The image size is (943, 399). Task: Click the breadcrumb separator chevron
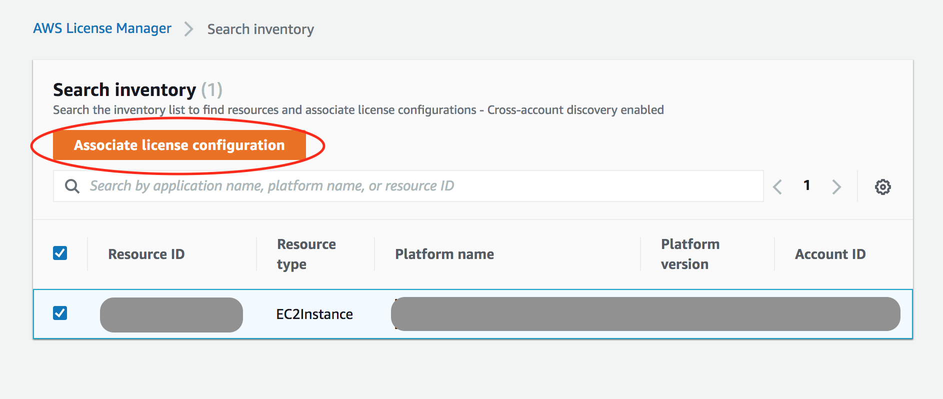[x=188, y=29]
